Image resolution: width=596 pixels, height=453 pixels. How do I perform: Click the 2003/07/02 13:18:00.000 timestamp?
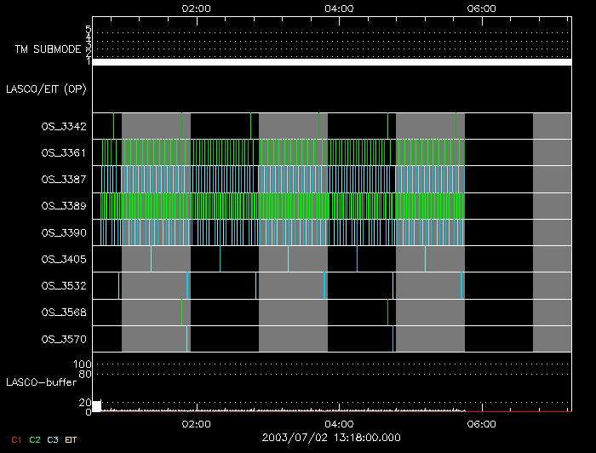coord(333,437)
